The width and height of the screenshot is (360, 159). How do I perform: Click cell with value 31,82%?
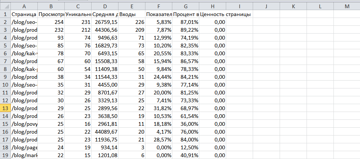point(159,108)
